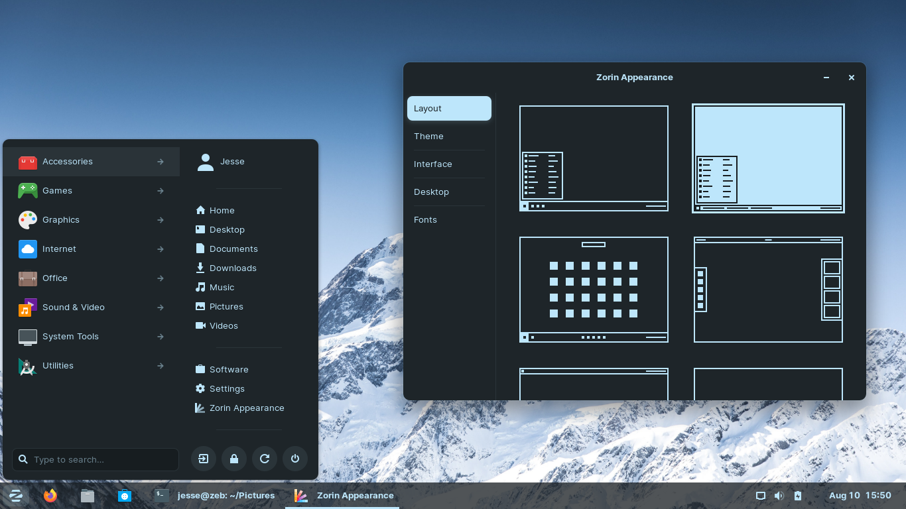Click the restart button in menu
Screen dimensions: 906x509
265,459
